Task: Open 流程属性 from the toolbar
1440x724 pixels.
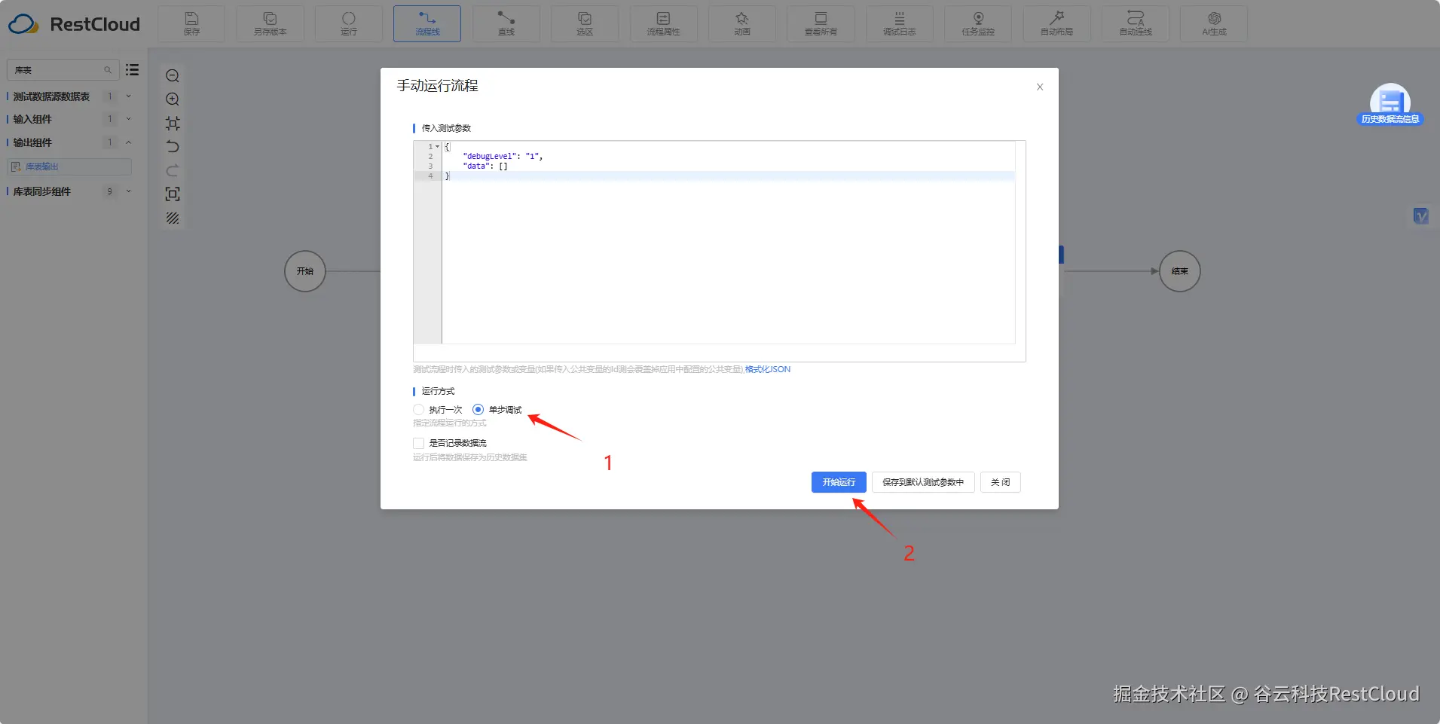Action: point(664,23)
